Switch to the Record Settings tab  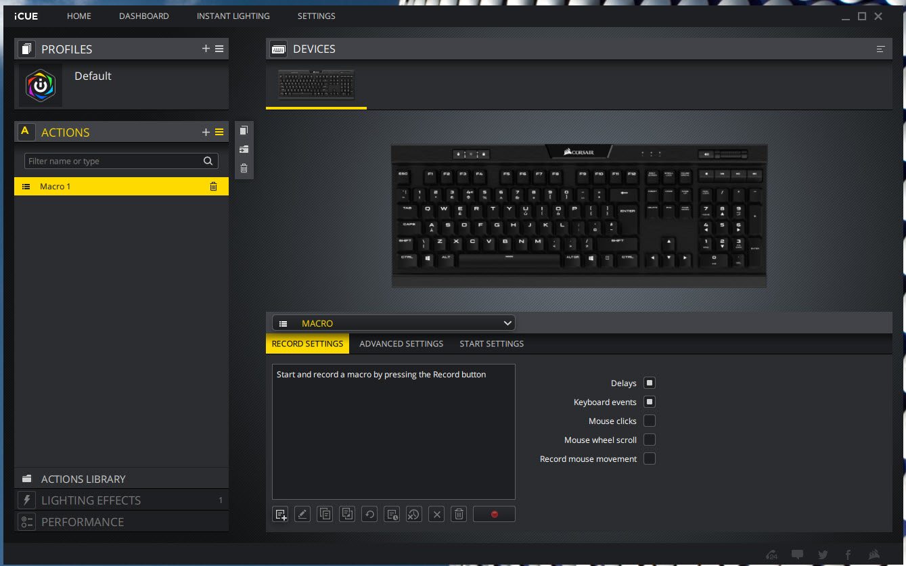(307, 344)
